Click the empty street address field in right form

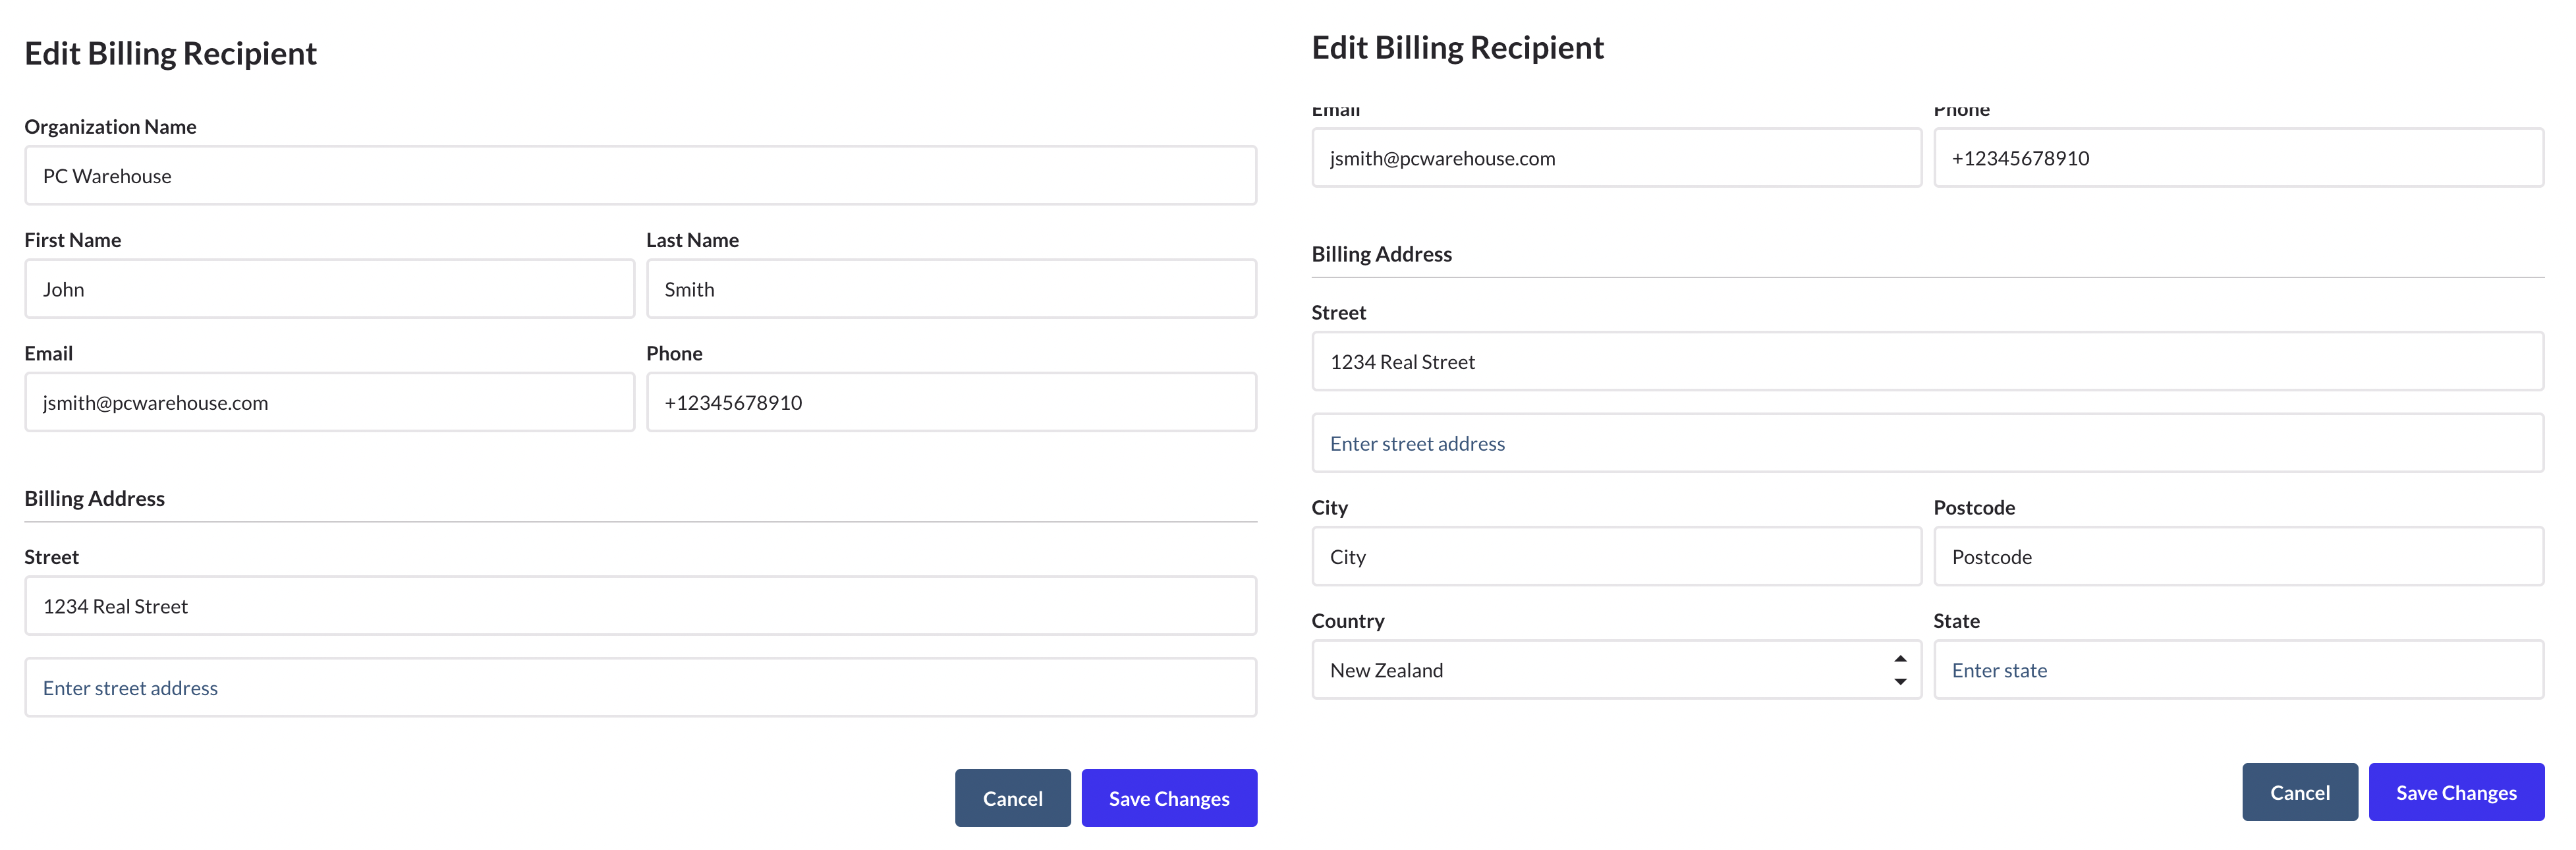[x=1927, y=443]
